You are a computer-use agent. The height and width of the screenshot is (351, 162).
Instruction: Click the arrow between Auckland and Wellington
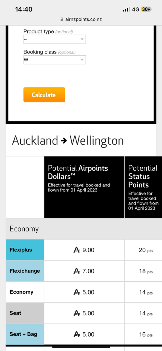[x=64, y=141]
